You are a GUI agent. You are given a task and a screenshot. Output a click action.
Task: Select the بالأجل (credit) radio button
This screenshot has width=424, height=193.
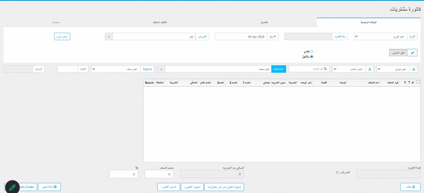(312, 57)
